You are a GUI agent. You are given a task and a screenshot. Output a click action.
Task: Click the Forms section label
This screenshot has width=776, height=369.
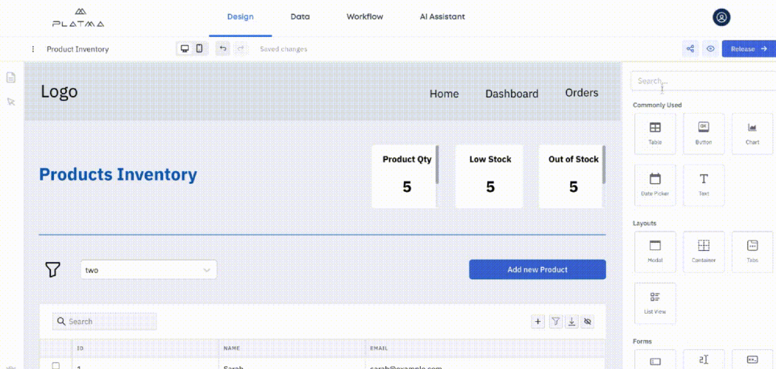coord(642,341)
